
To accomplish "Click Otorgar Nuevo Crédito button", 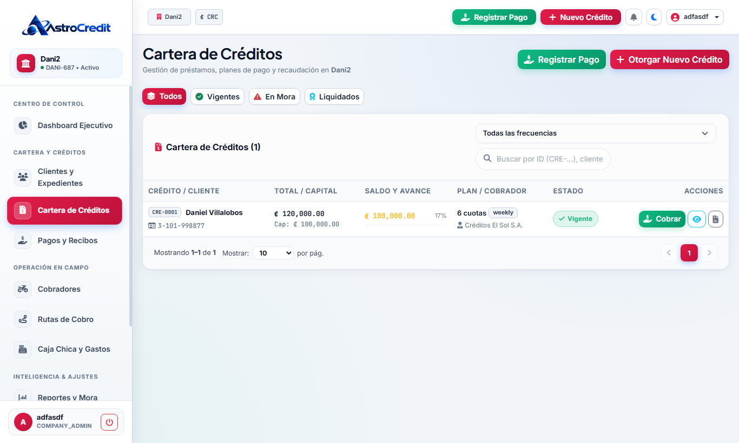I will pos(670,59).
